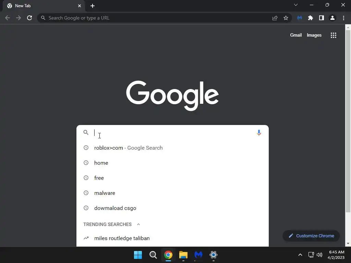This screenshot has width=351, height=263.
Task: Select trending 'miles routledge taliban' suggestion
Action: [x=172, y=238]
